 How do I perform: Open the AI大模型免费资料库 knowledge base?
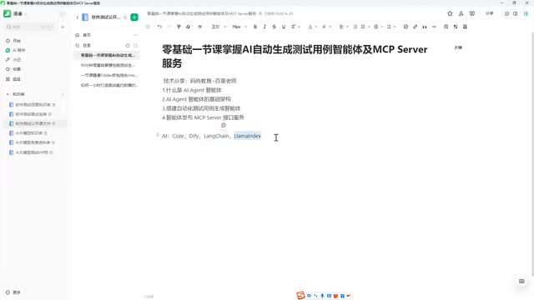33,142
